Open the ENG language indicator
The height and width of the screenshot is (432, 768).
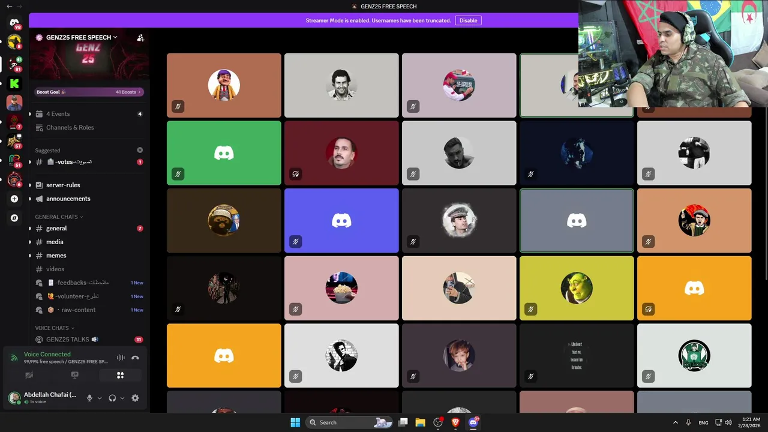pyautogui.click(x=703, y=422)
